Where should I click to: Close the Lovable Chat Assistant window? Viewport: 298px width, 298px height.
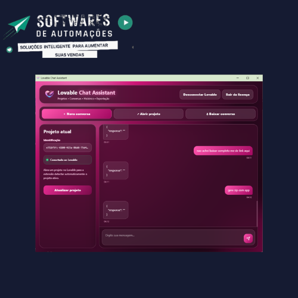[x=257, y=78]
